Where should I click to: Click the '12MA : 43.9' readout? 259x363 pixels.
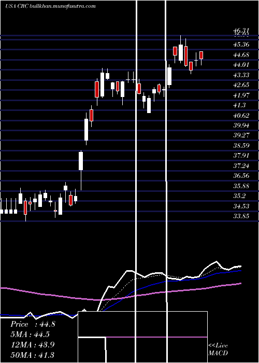[33, 345]
